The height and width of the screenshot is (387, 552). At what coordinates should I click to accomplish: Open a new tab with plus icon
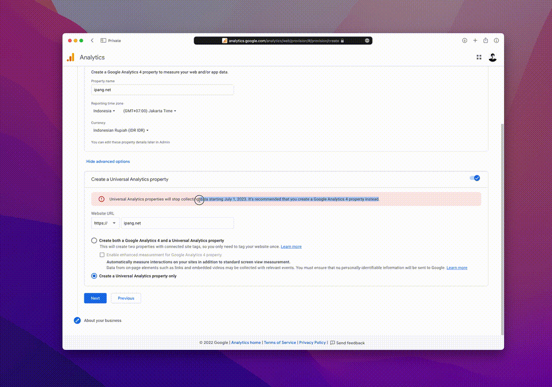pos(475,41)
